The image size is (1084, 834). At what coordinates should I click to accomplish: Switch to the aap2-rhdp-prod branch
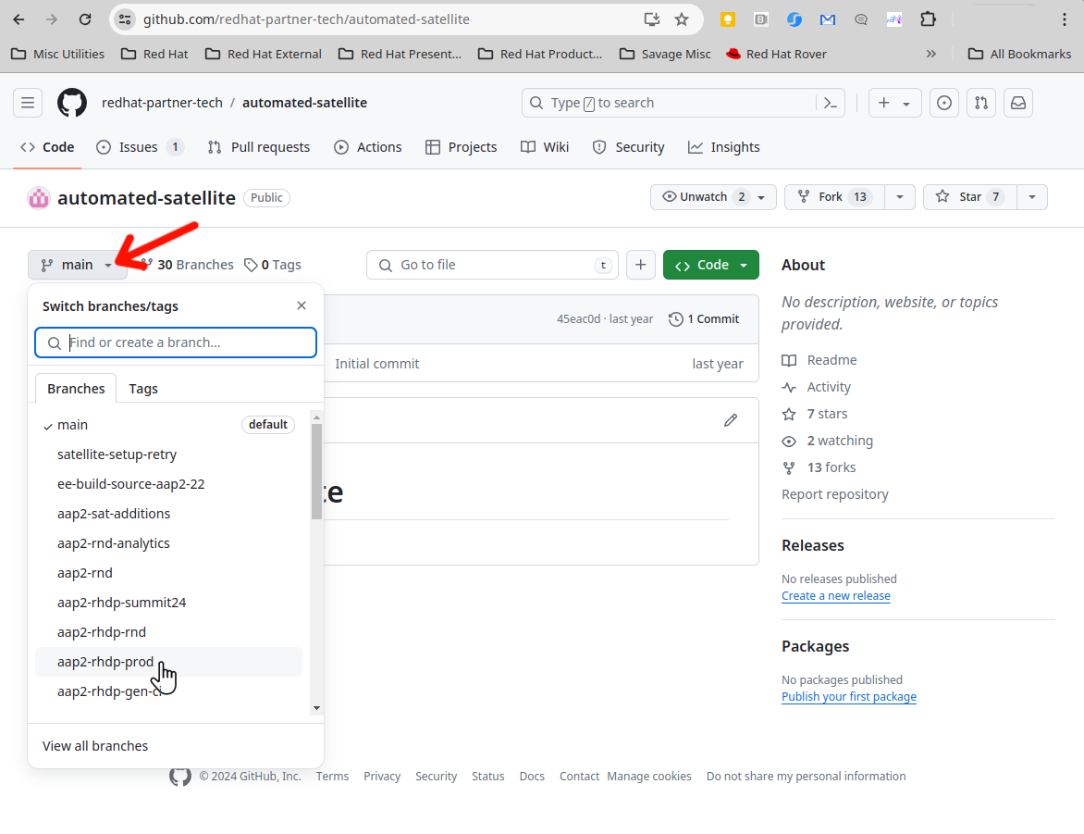tap(168, 663)
